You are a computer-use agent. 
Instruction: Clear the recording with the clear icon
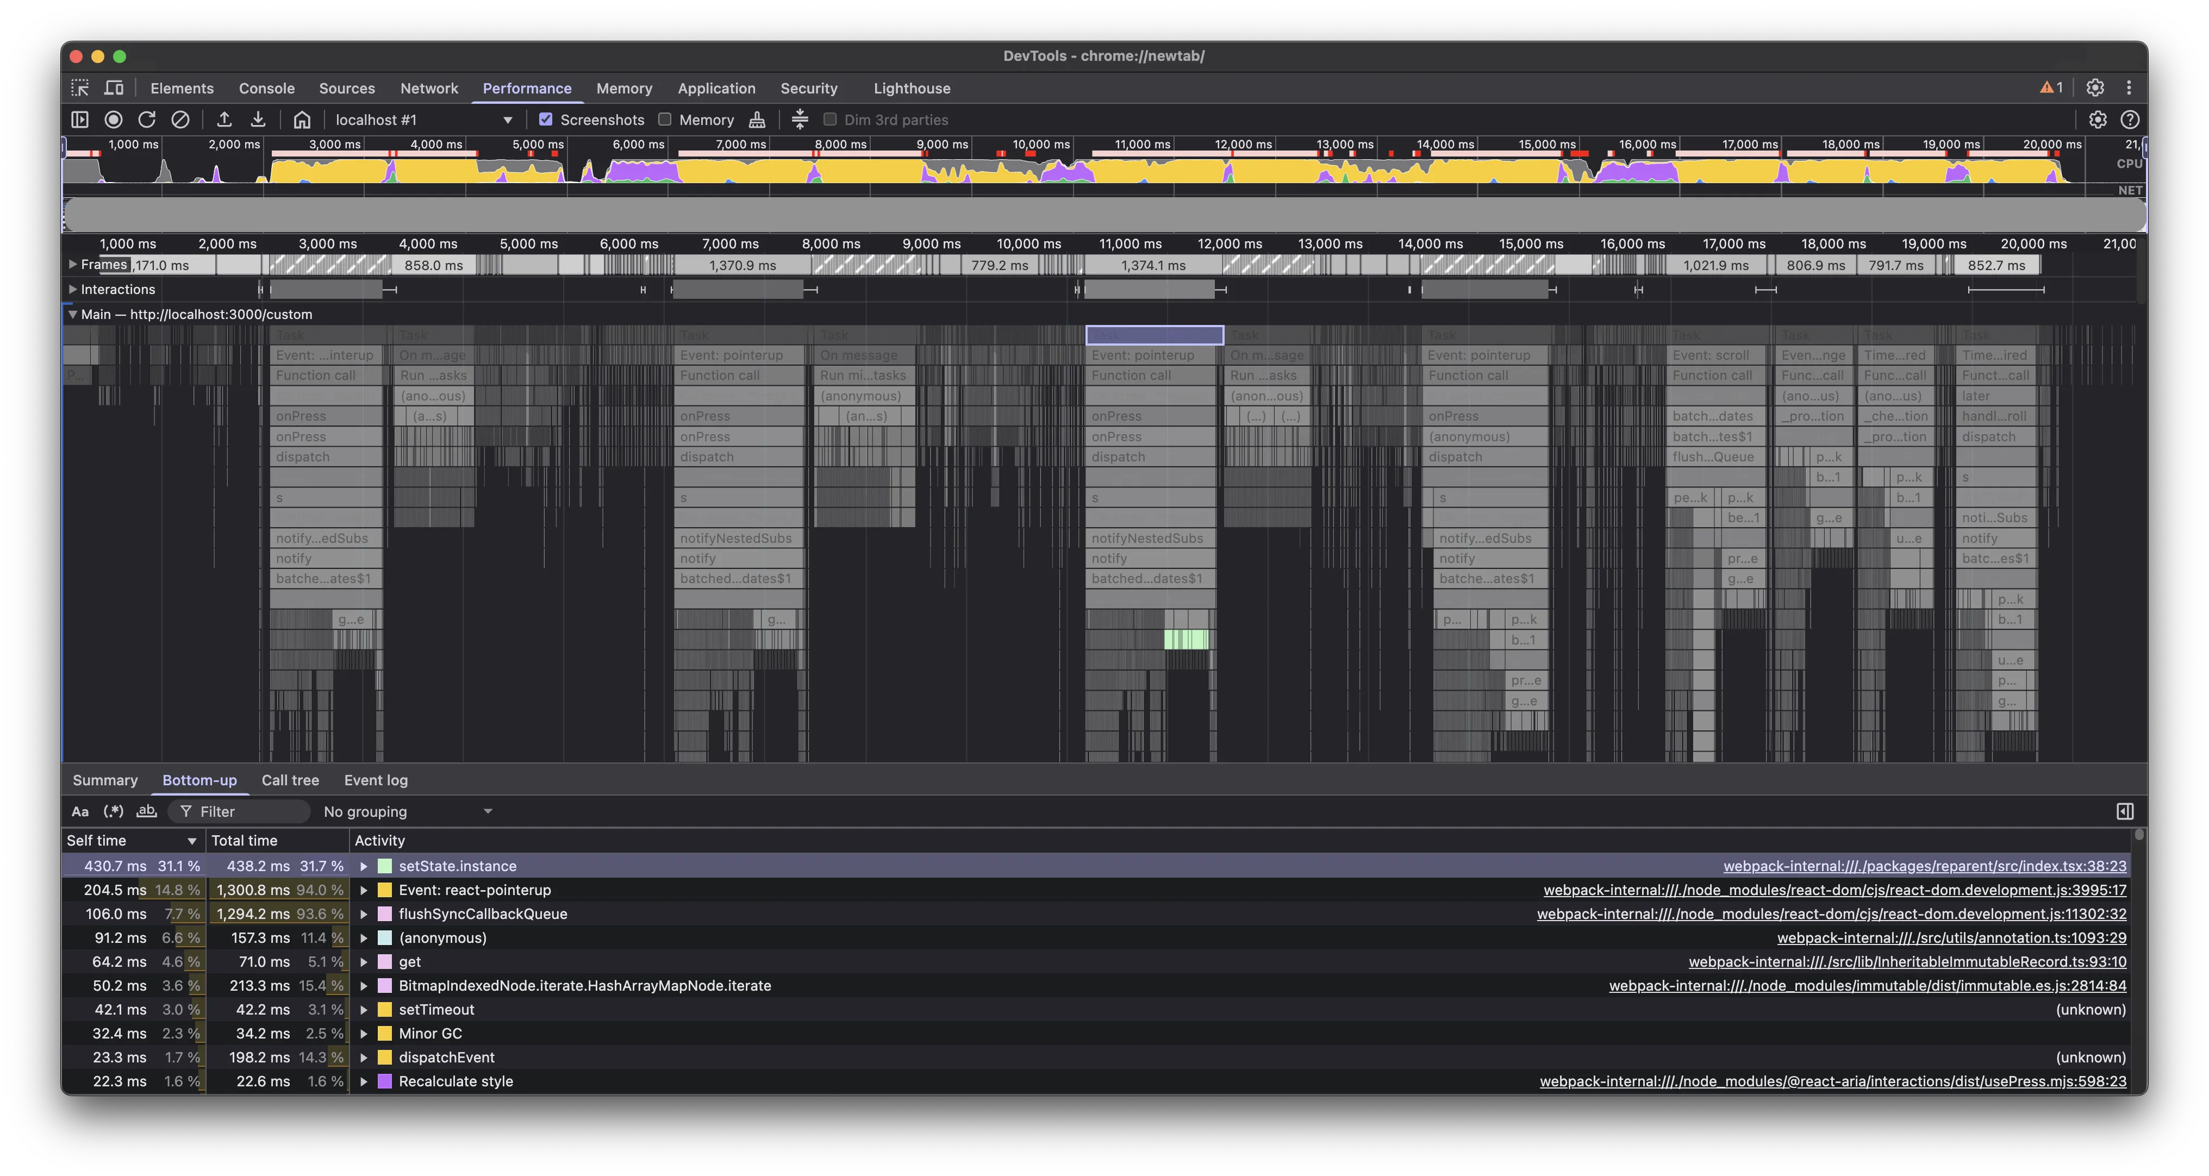click(x=180, y=120)
